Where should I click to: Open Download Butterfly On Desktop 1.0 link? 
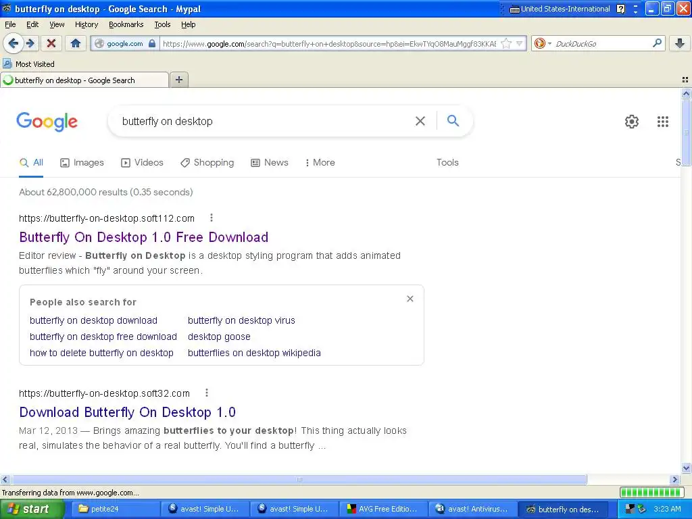click(128, 412)
